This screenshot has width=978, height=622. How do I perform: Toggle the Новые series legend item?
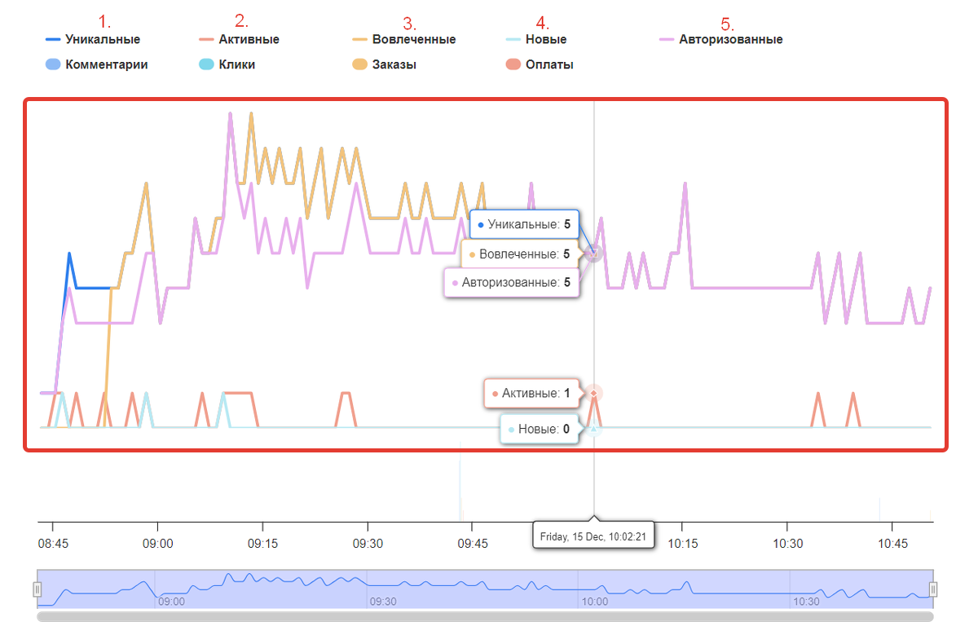[536, 39]
